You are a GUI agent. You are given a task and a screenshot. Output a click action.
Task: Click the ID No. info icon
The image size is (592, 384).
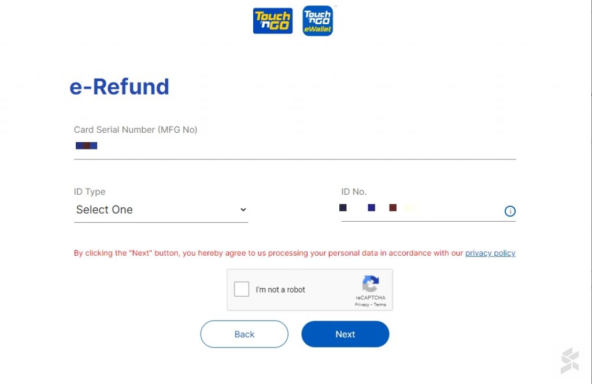pos(510,211)
